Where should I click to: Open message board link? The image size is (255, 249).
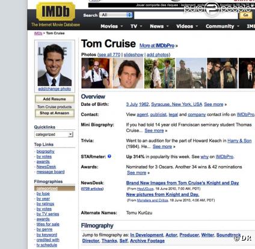click(x=51, y=172)
